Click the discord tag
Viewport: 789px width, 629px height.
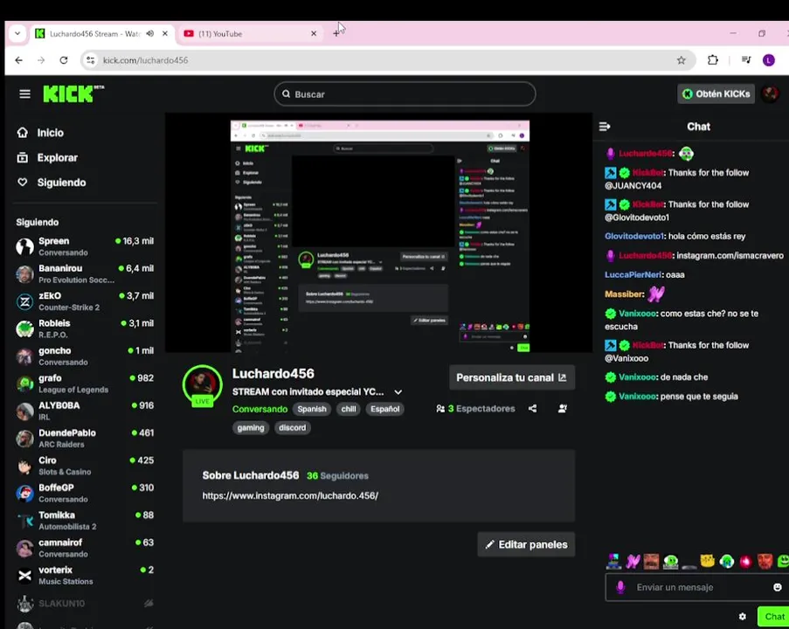pos(293,428)
